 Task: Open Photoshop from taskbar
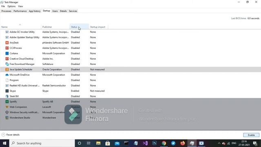point(155,143)
